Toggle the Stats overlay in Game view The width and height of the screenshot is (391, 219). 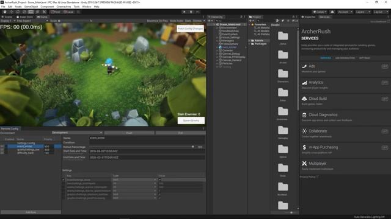[x=188, y=21]
